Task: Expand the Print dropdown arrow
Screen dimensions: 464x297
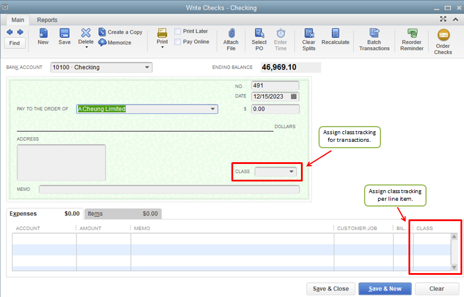Action: (x=162, y=47)
